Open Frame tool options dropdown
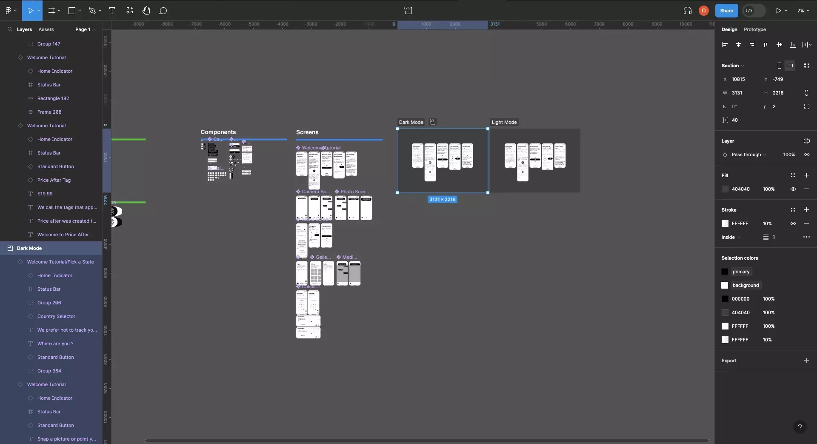Screen dimensions: 817x444 click(59, 11)
